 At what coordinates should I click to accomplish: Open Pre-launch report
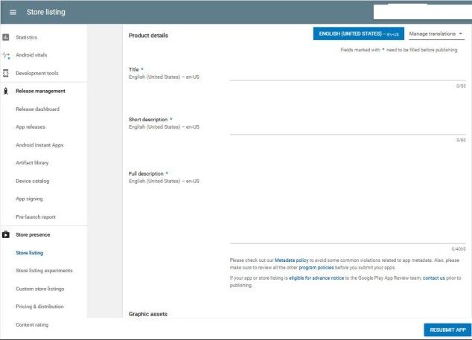tap(36, 216)
